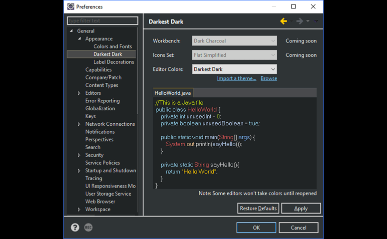Open Search preference page
The height and width of the screenshot is (239, 387).
coord(93,147)
